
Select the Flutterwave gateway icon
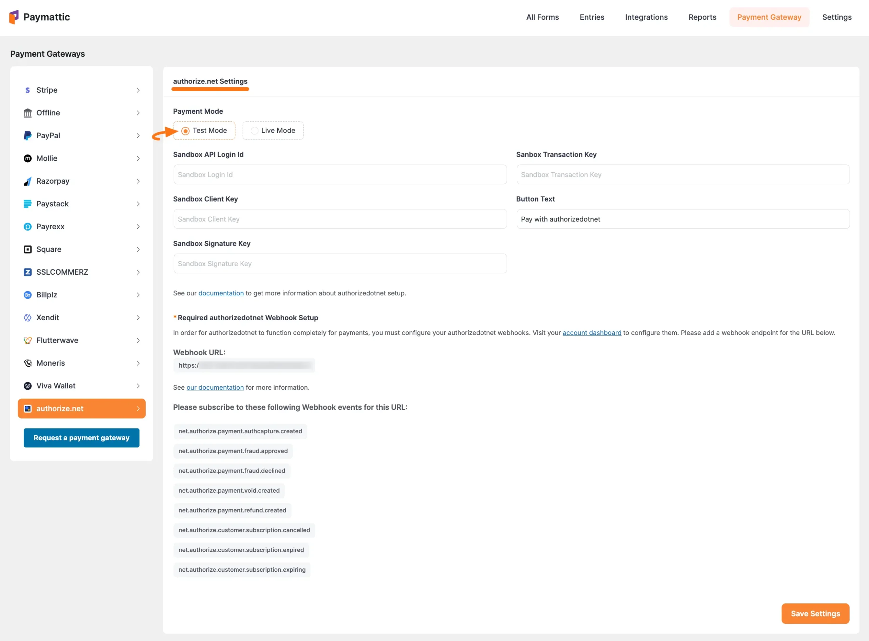27,340
